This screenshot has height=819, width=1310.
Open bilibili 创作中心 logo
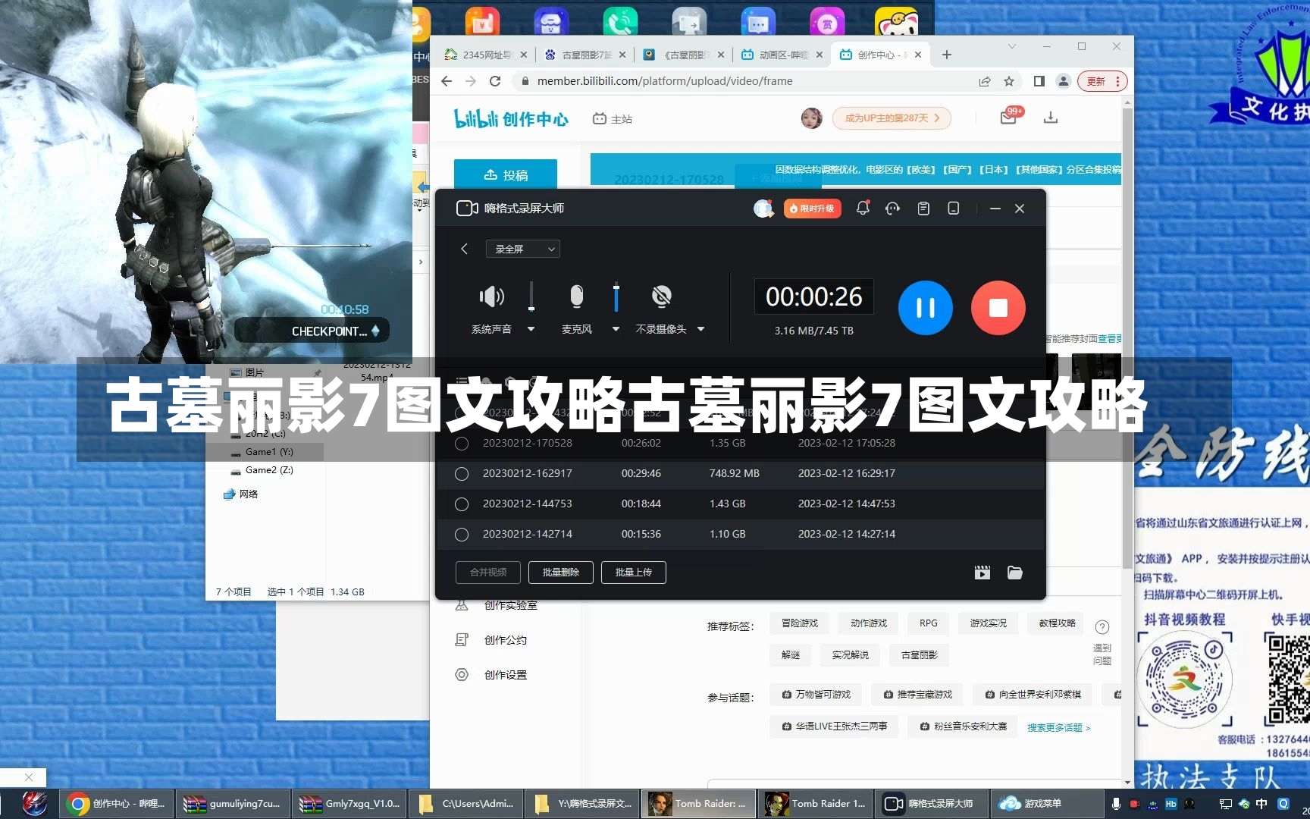coord(511,118)
